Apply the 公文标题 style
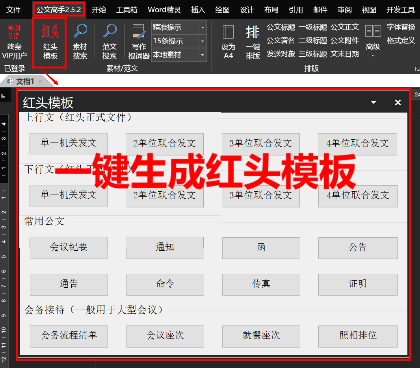Screen dimensions: 420x368 281,27
